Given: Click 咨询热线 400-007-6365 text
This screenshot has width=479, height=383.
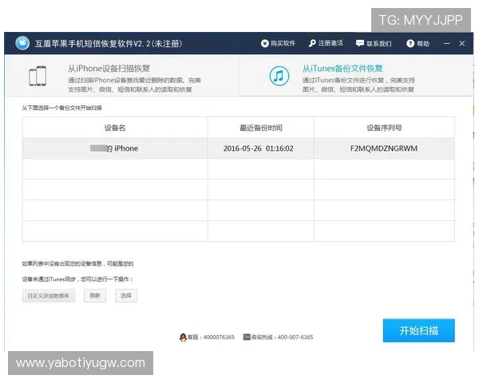Looking at the screenshot, I should coord(282,338).
